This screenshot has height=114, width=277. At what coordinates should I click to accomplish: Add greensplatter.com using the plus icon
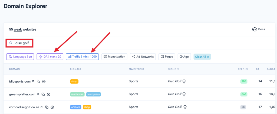click(x=49, y=94)
